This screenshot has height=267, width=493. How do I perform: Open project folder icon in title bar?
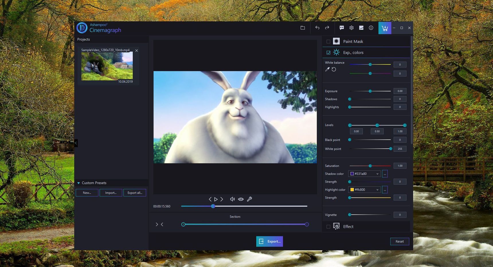[303, 28]
